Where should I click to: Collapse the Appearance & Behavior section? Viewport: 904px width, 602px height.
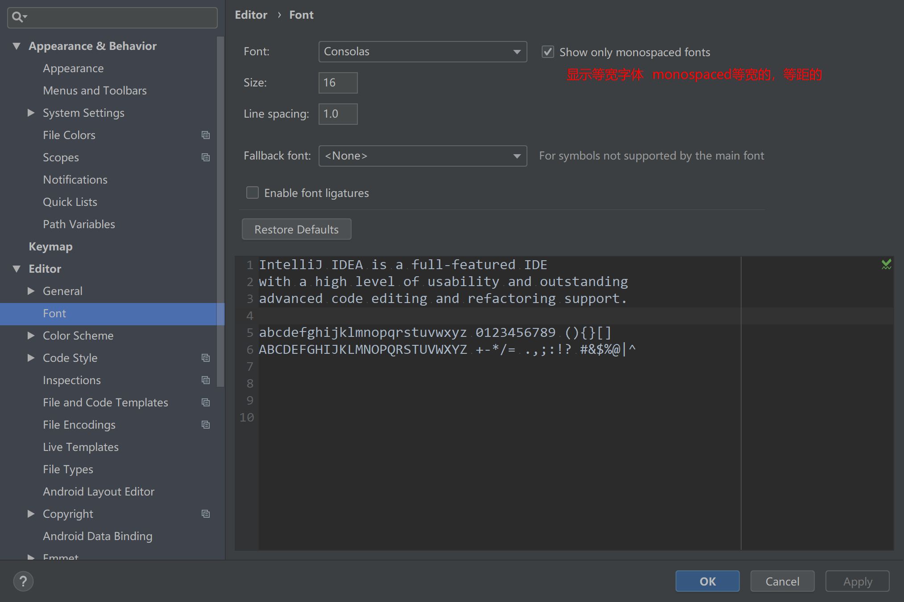pos(17,46)
